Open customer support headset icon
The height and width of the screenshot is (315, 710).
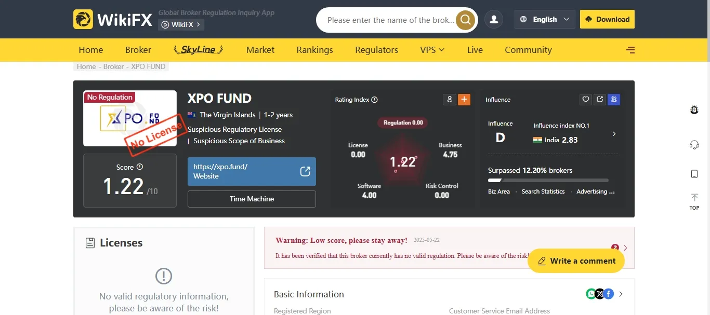point(694,145)
